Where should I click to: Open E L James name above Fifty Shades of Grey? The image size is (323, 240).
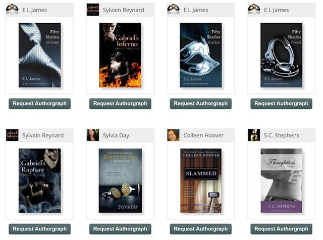pos(35,10)
